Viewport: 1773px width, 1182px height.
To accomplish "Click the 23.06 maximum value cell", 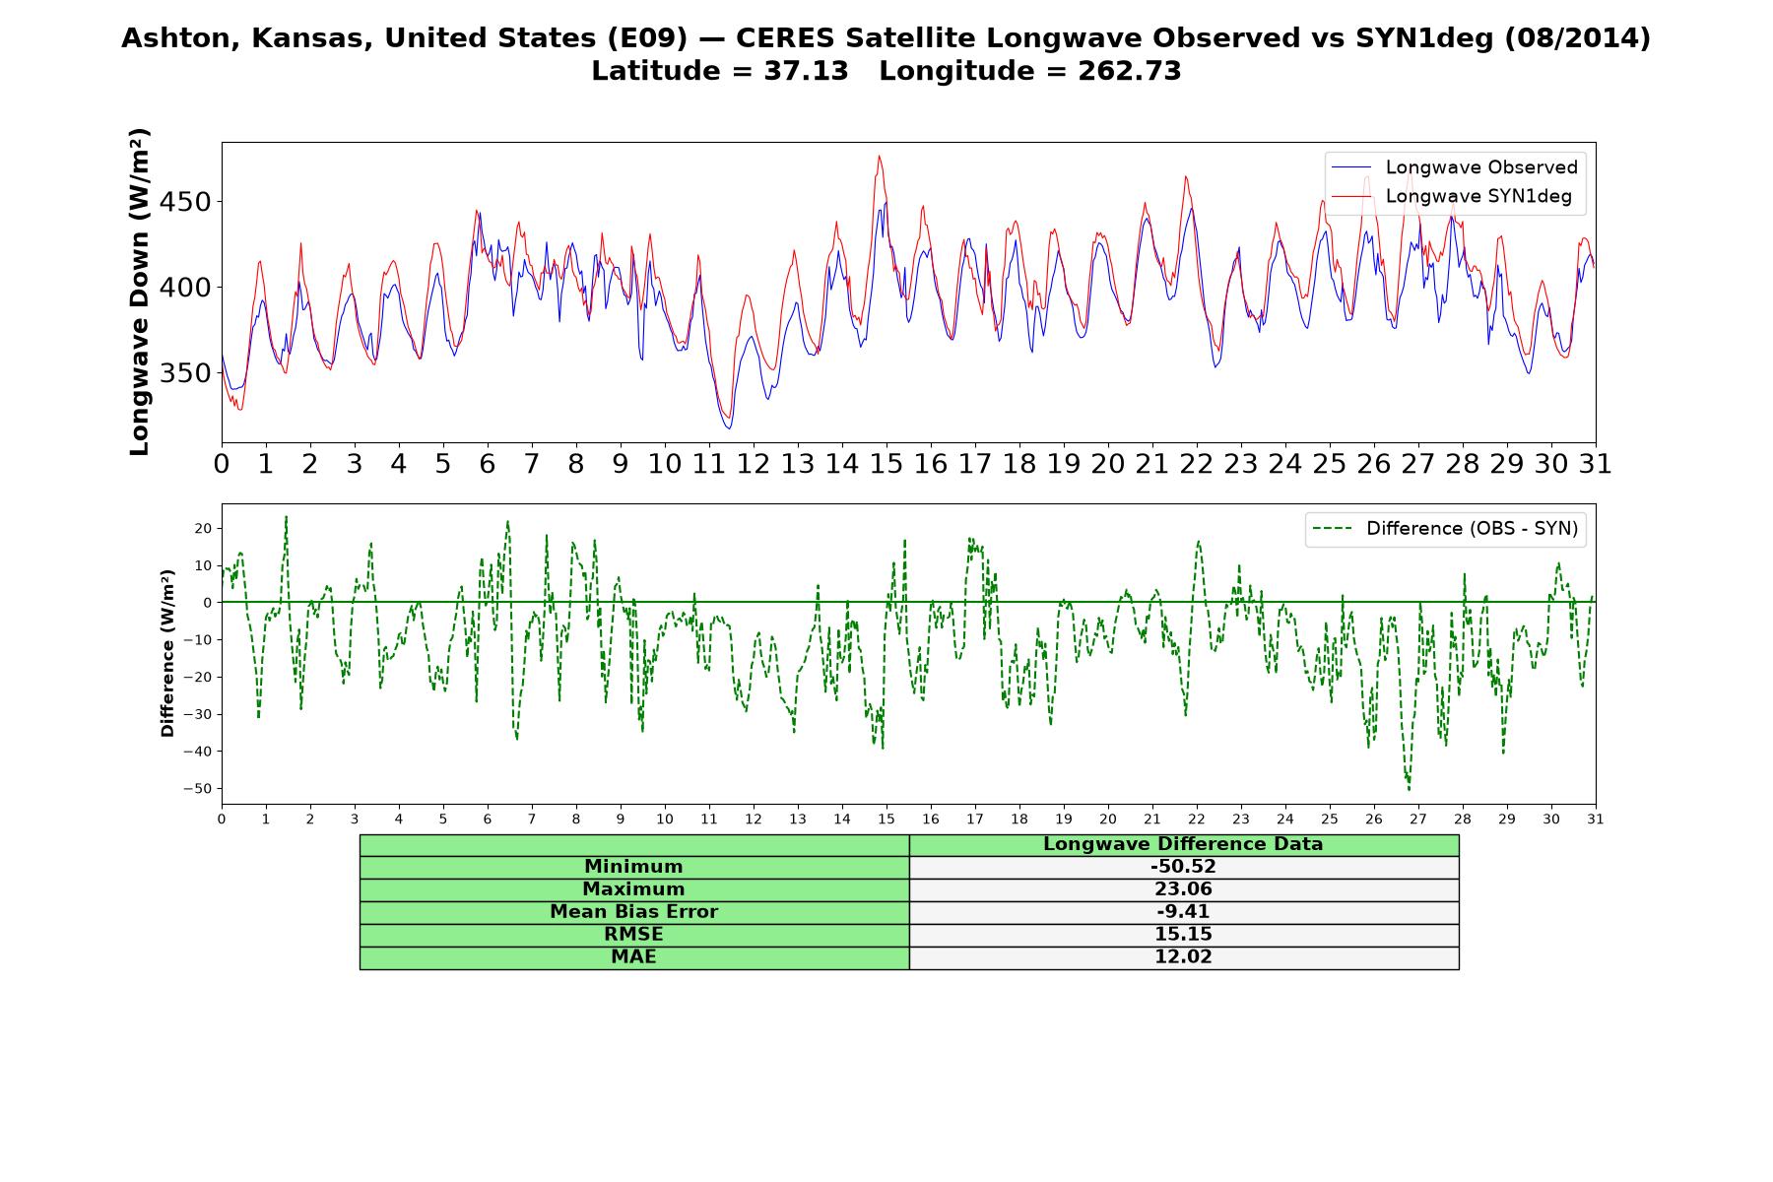I will tap(1184, 889).
